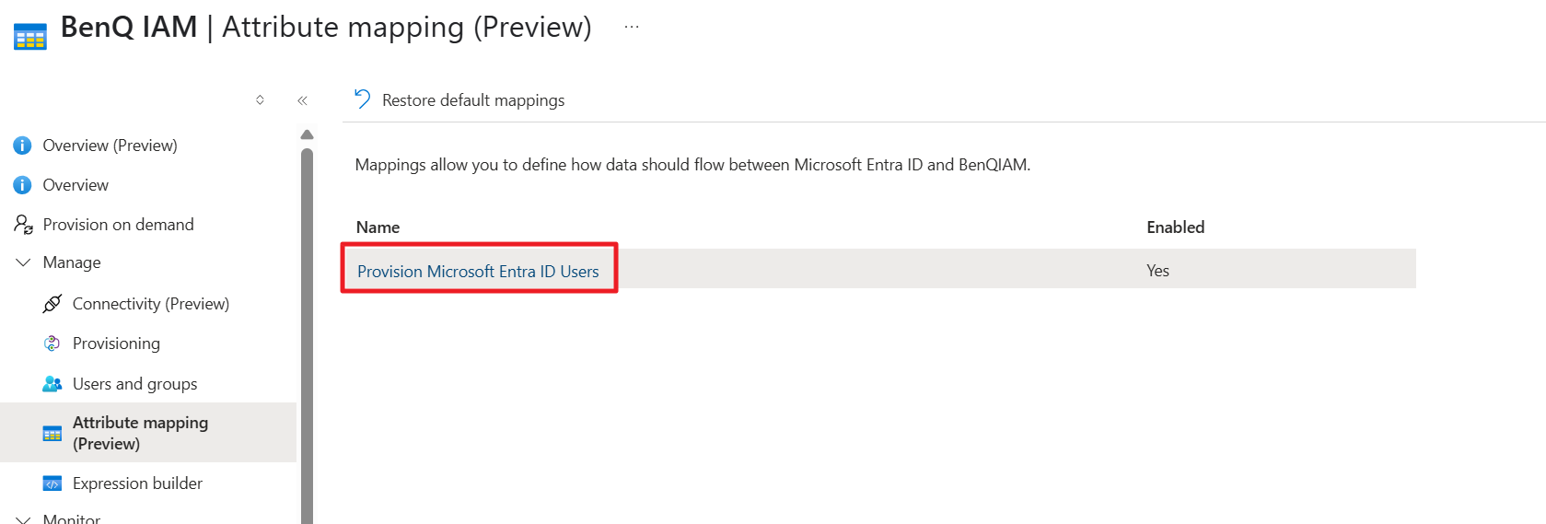This screenshot has height=524, width=1546.
Task: Open the Users and groups menu item
Action: tap(134, 384)
